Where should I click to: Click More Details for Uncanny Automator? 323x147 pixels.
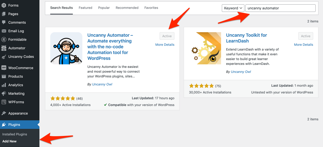tap(165, 45)
